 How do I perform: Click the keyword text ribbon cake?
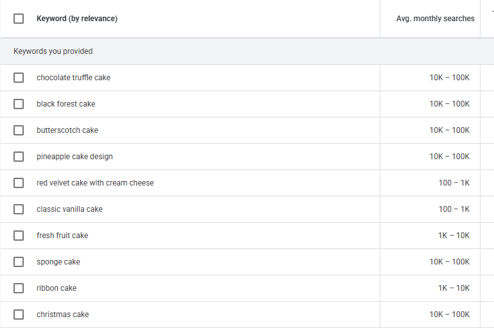click(x=57, y=288)
